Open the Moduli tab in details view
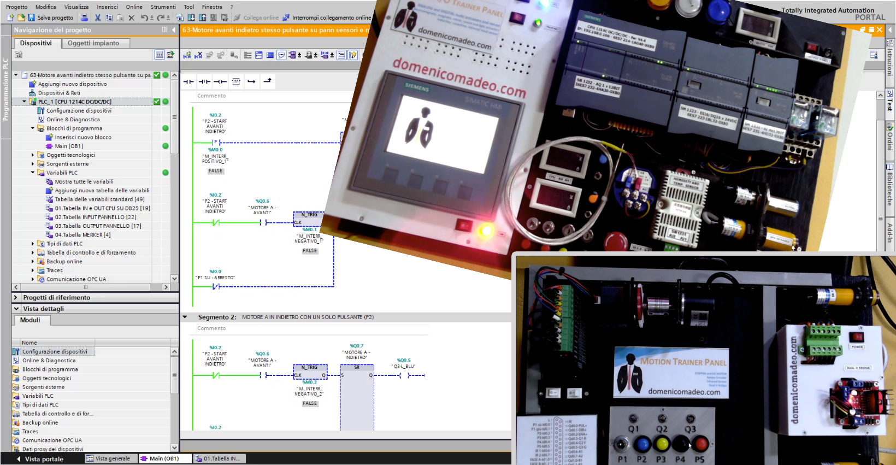The image size is (896, 465). 31,320
